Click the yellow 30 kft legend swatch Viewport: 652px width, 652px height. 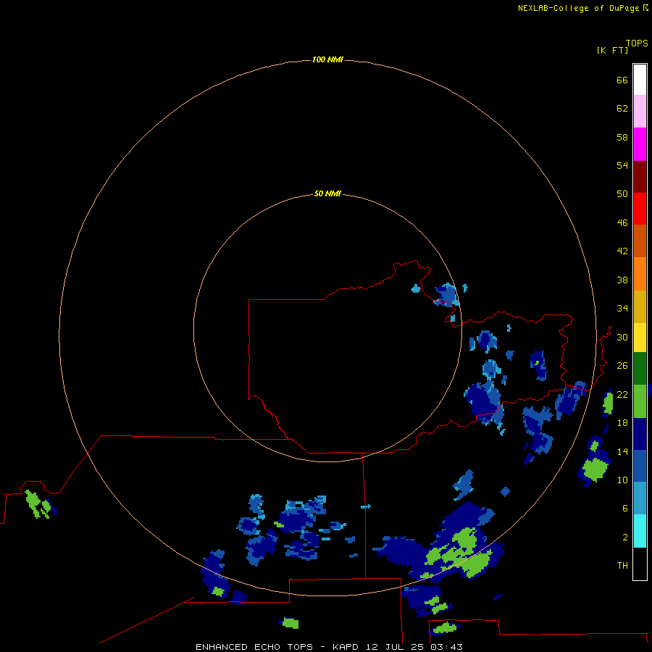tap(640, 338)
